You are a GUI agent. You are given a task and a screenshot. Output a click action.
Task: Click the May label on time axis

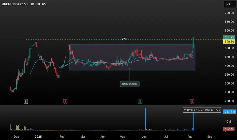tap(122, 137)
